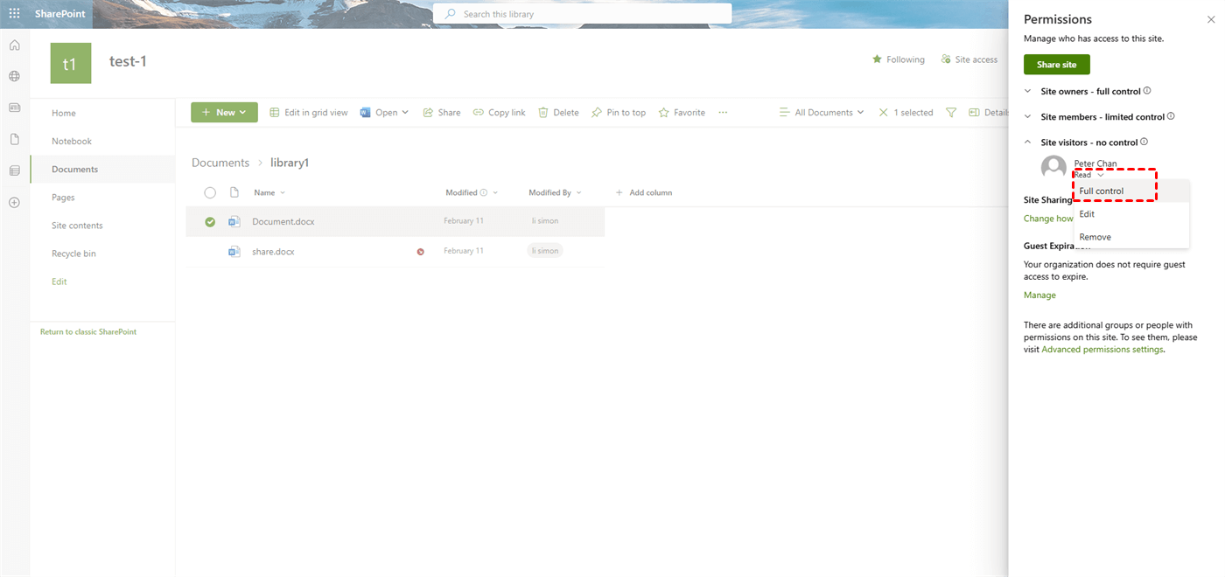Click info icon next to Site owners
This screenshot has width=1225, height=577.
1147,91
